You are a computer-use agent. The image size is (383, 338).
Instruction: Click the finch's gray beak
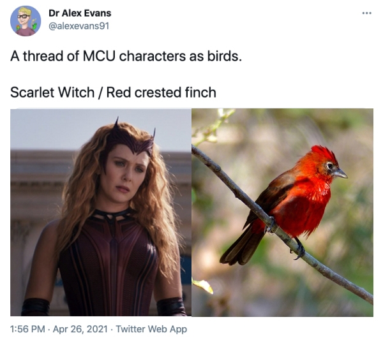pos(340,173)
